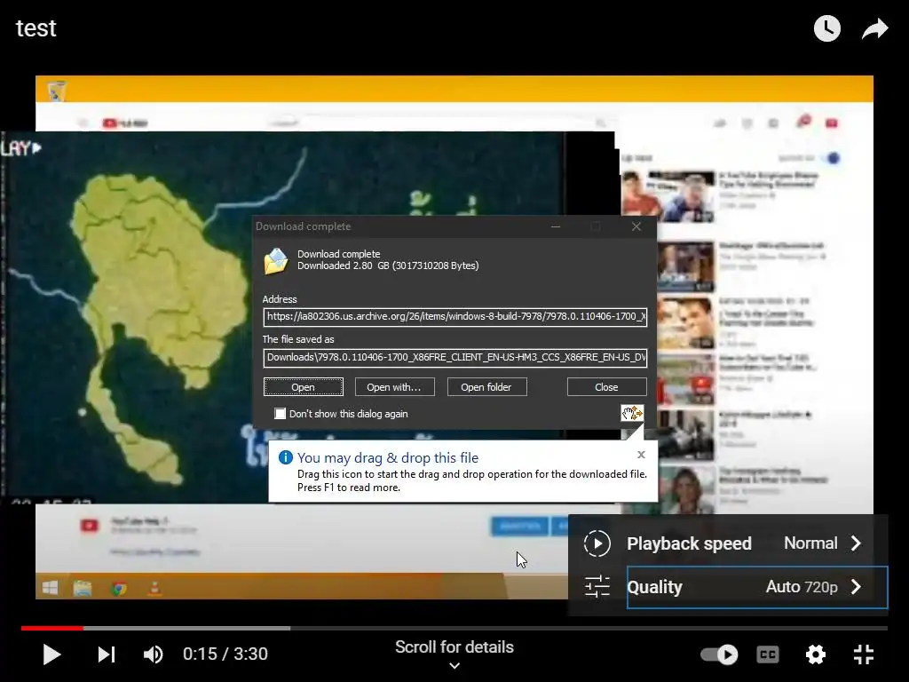Open the settings gear menu
The height and width of the screenshot is (682, 909).
pos(816,654)
